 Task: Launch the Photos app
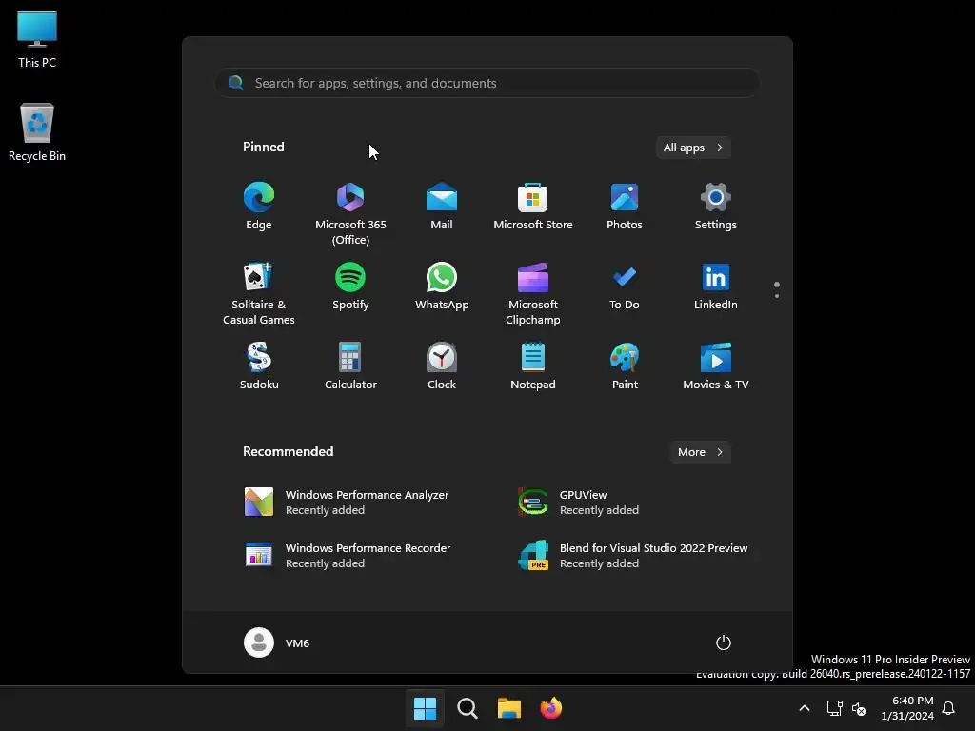[625, 207]
